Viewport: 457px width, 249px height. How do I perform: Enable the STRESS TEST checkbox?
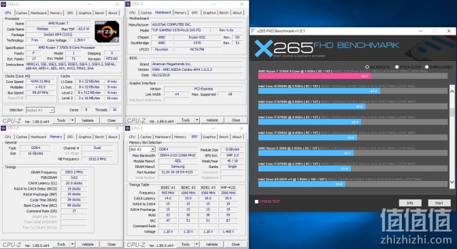(x=256, y=201)
